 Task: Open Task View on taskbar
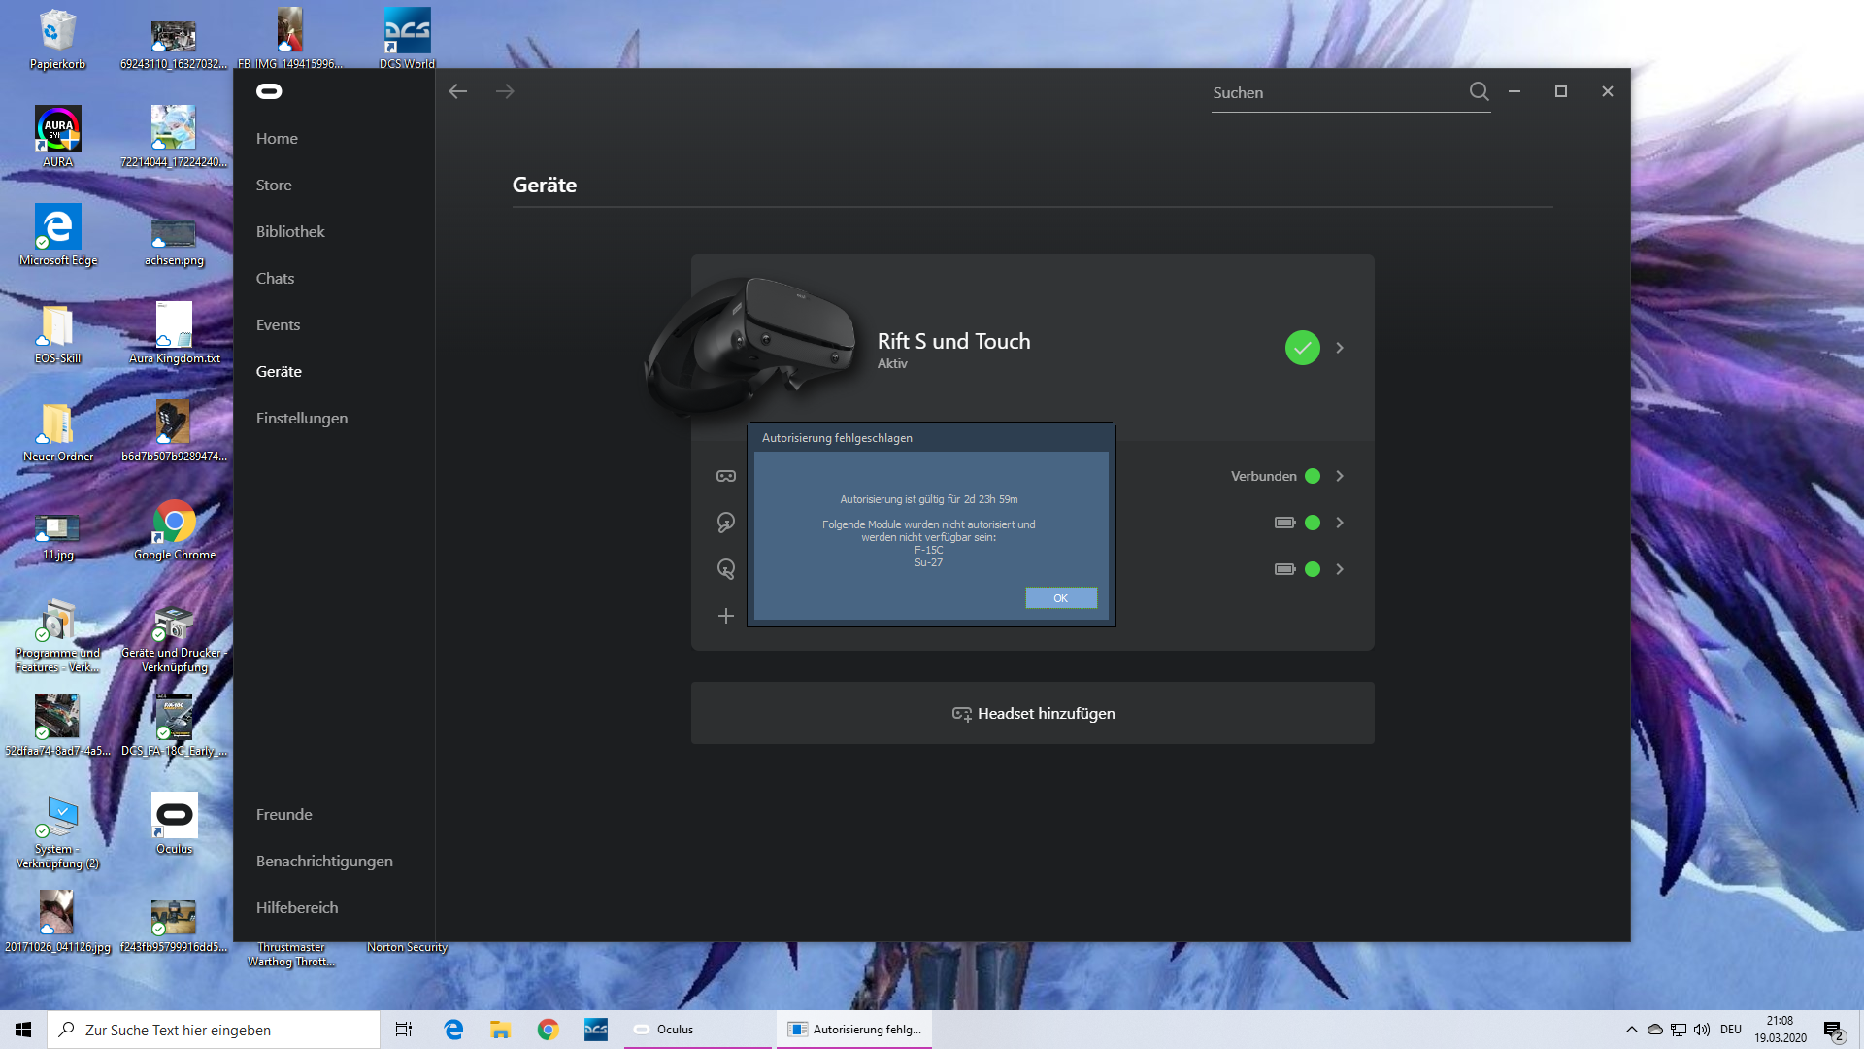tap(404, 1030)
